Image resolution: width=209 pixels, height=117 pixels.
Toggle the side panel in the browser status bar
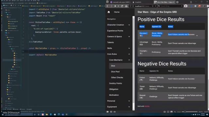[107, 112]
